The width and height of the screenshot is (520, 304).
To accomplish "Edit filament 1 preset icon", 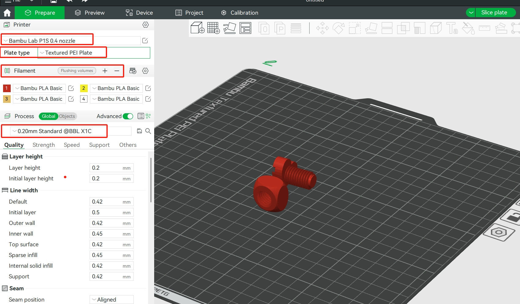I will pos(71,88).
